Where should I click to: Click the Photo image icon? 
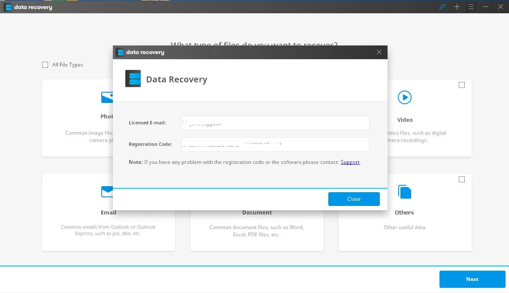tap(107, 97)
